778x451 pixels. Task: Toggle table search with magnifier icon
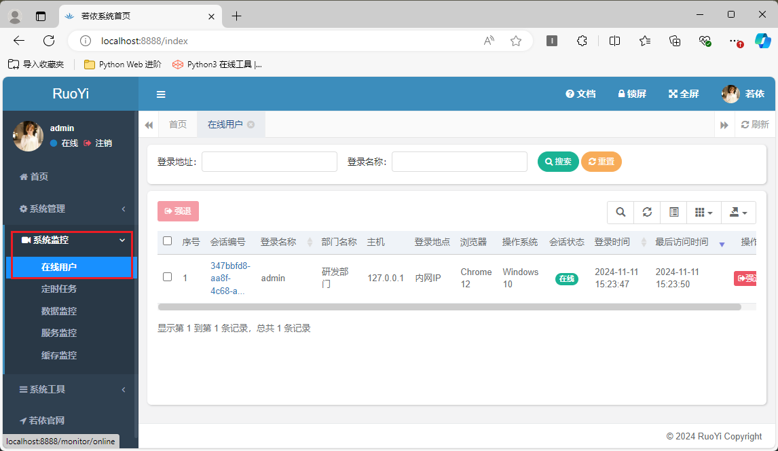tap(620, 213)
